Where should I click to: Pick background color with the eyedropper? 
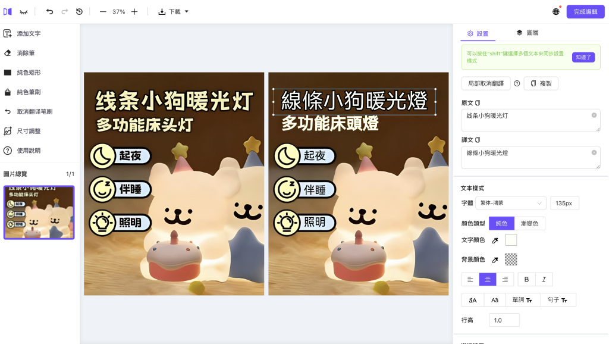tap(495, 259)
